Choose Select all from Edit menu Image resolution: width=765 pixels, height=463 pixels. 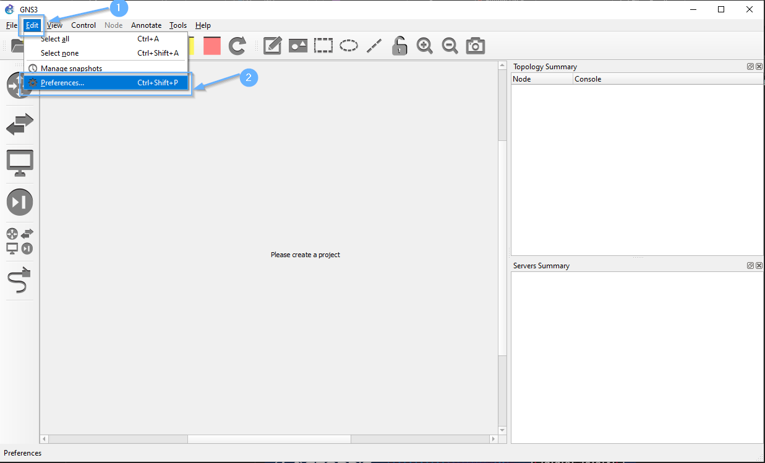point(55,39)
